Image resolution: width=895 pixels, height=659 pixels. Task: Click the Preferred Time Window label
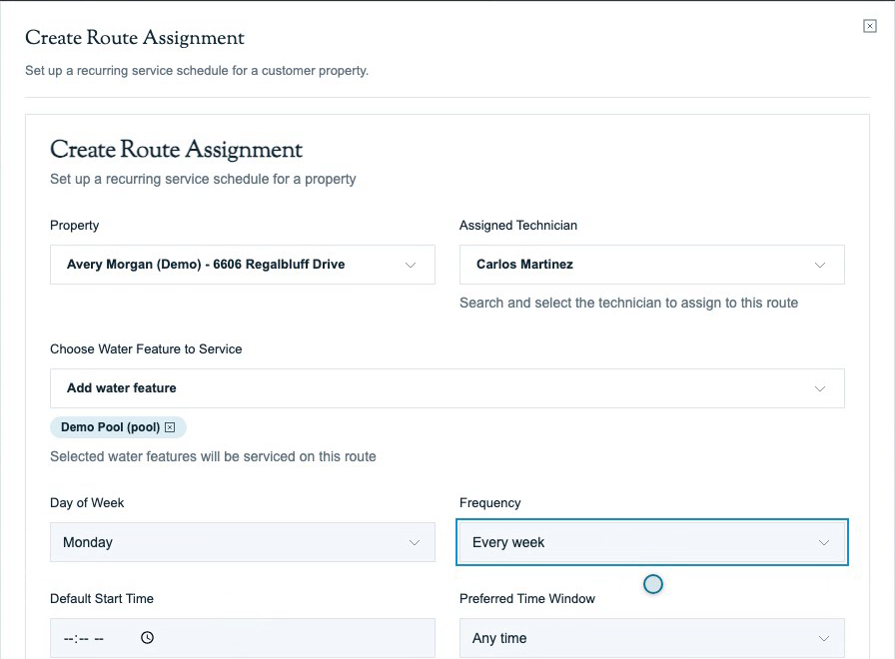(526, 598)
